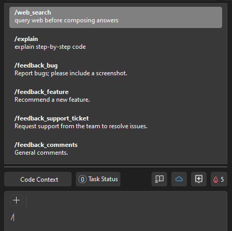The width and height of the screenshot is (232, 231).
Task: Click 'query web before composing answers' description
Action: click(x=66, y=20)
